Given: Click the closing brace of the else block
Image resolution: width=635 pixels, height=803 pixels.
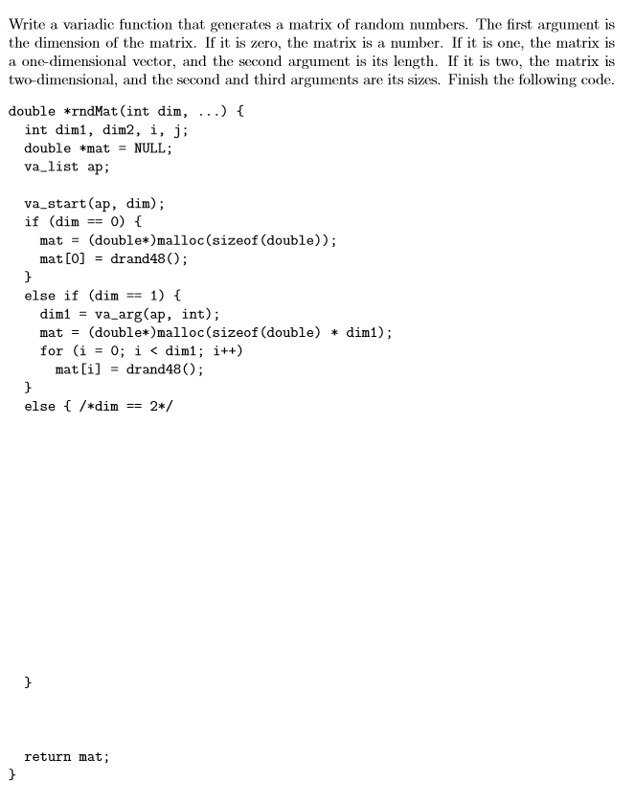Looking at the screenshot, I should (28, 682).
